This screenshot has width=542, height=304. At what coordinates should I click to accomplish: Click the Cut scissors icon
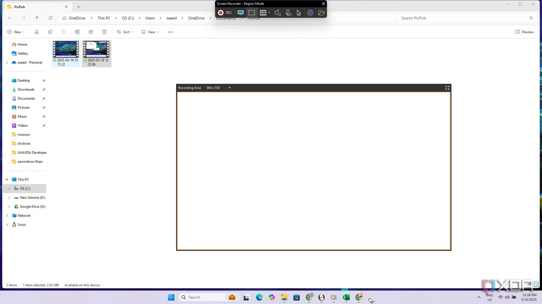(x=37, y=32)
